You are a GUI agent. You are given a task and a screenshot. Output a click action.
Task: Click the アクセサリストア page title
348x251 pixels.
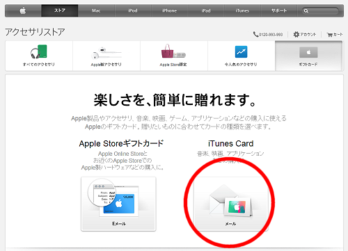pos(35,32)
